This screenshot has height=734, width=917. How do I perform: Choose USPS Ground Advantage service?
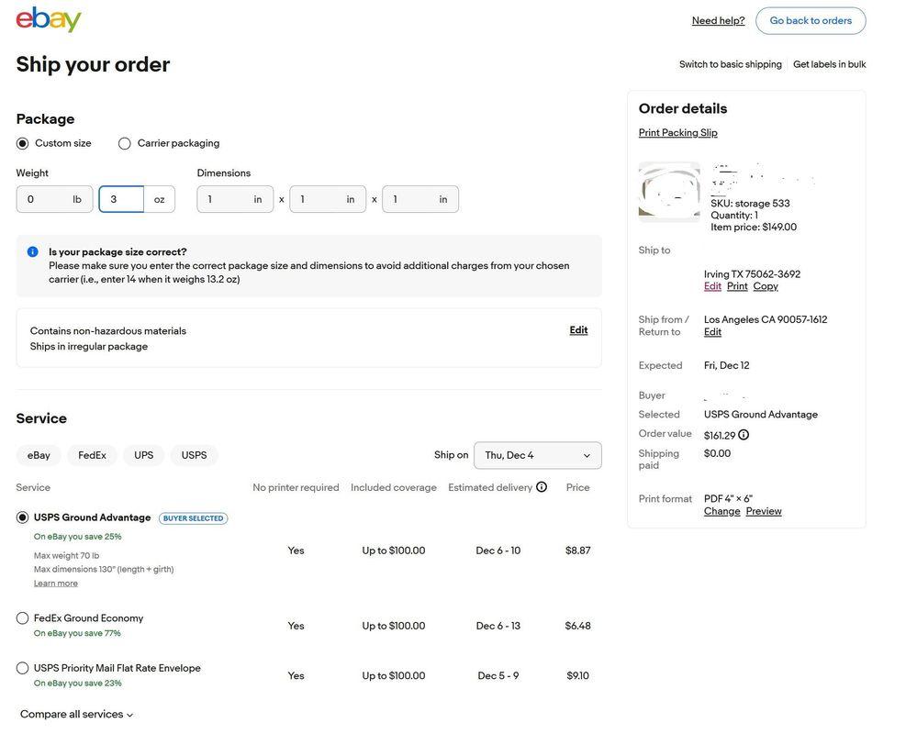(22, 517)
